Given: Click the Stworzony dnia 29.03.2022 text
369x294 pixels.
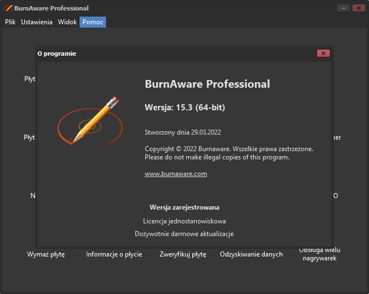Looking at the screenshot, I should pos(183,132).
